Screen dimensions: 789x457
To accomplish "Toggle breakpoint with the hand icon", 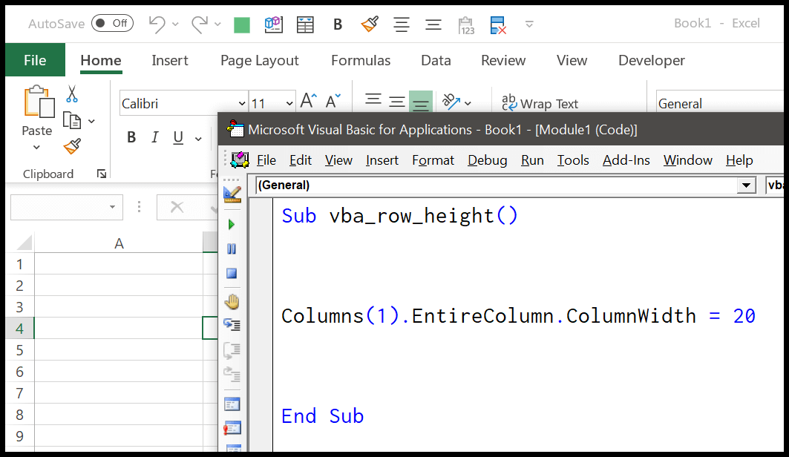I will tap(232, 301).
